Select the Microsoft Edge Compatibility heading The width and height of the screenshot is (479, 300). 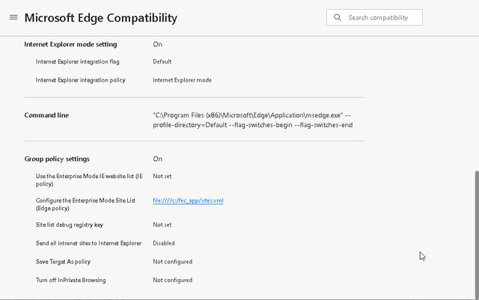(x=101, y=18)
